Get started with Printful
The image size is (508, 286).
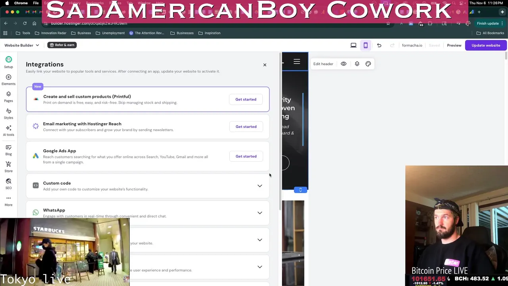(246, 99)
